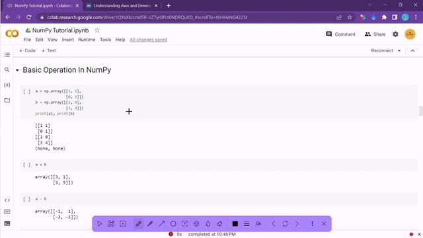423x238 pixels.
Task: Open the File menu
Action: (27, 40)
